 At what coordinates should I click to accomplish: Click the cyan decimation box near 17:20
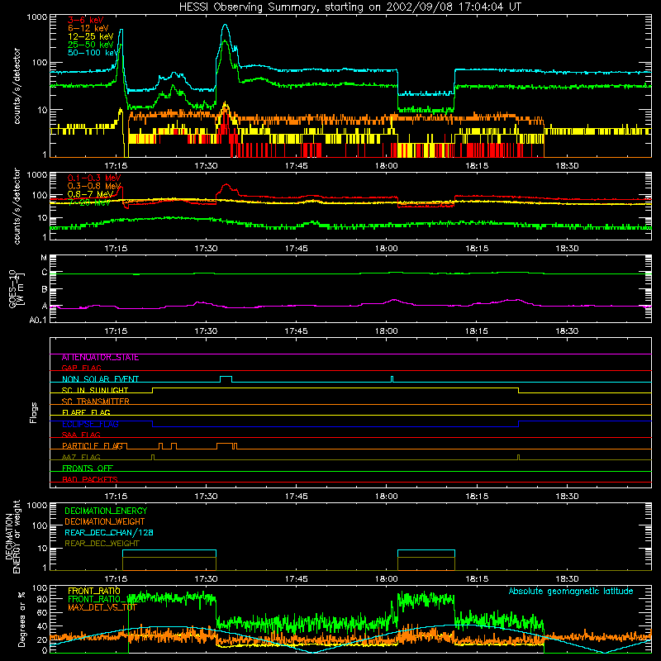169,550
